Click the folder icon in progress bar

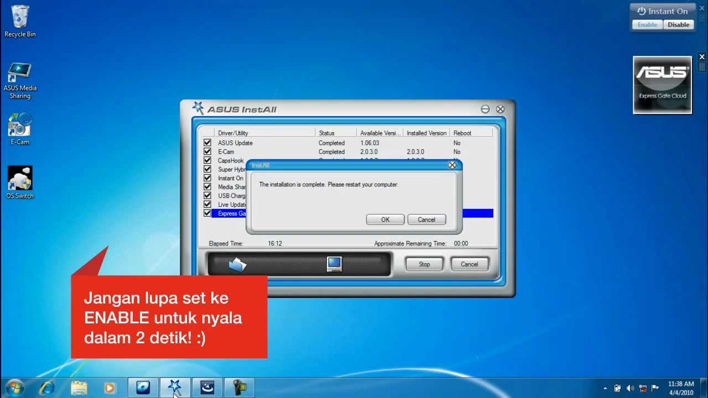point(237,265)
